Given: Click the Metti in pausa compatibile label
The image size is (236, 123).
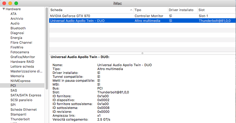Looking at the screenshot, I should click(73, 81).
